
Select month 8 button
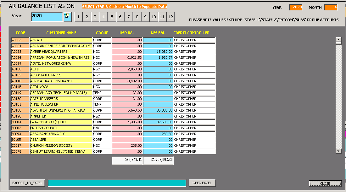[137, 17]
